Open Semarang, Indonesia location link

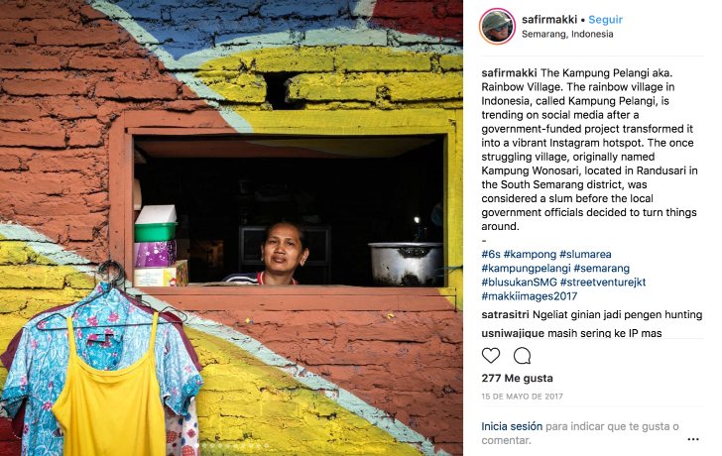567,34
